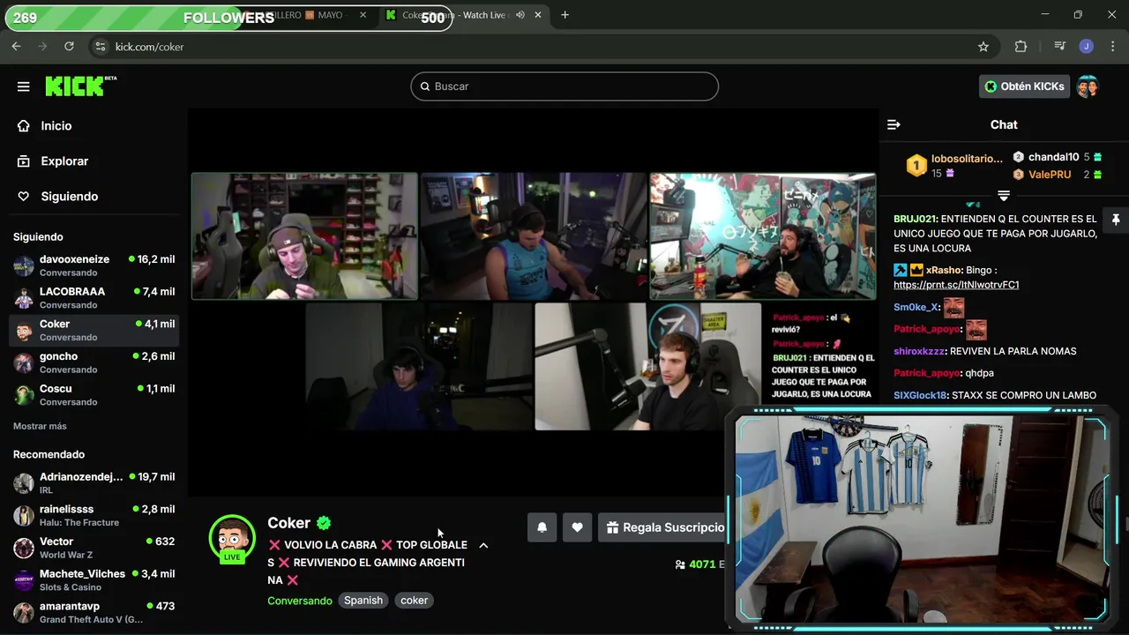1129x635 pixels.
Task: Go back with the browser back arrow
Action: pyautogui.click(x=16, y=47)
